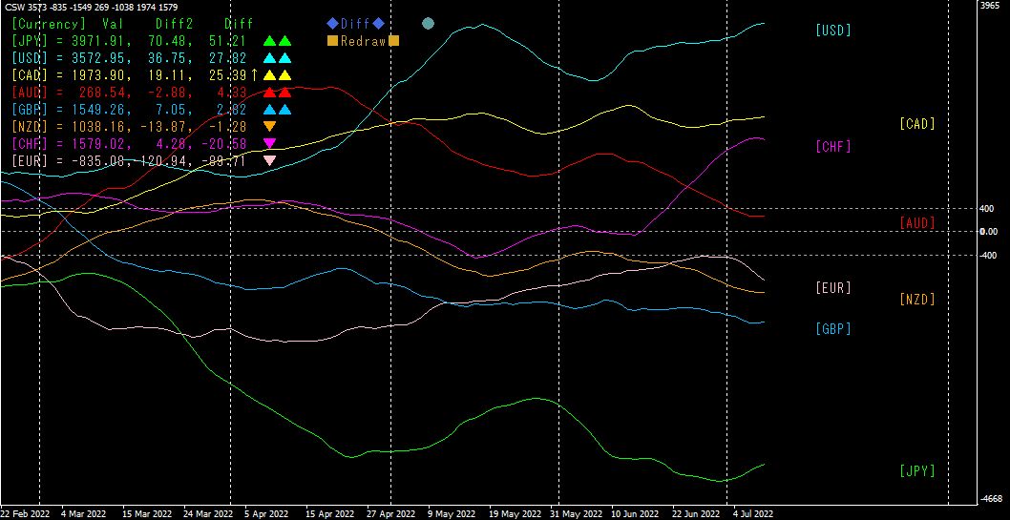Select the [AUD] chart line label
Image resolution: width=1010 pixels, height=520 pixels.
(916, 222)
